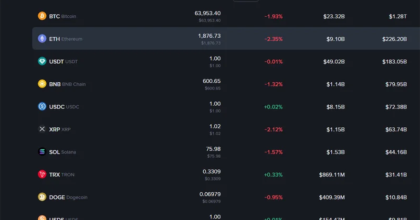Open the XRP name link
420x220 pixels.
click(x=60, y=129)
